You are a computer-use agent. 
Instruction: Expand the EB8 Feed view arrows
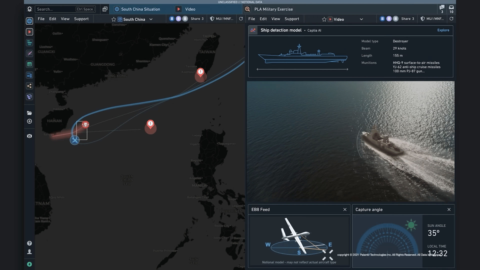tap(327, 255)
